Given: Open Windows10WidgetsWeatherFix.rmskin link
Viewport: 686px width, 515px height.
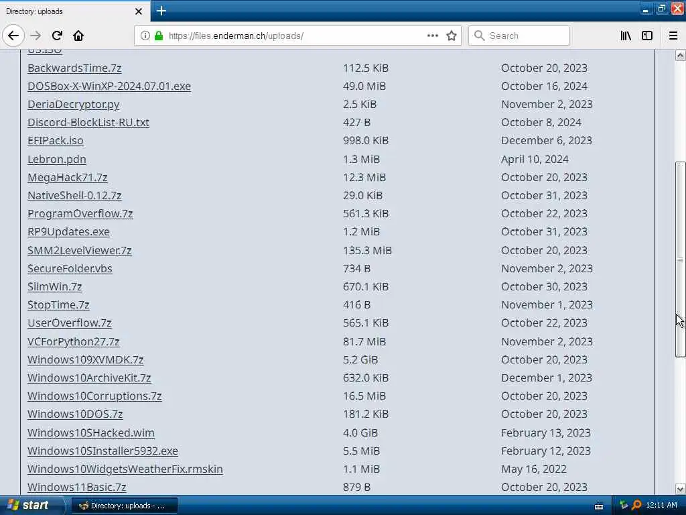Looking at the screenshot, I should pos(125,469).
